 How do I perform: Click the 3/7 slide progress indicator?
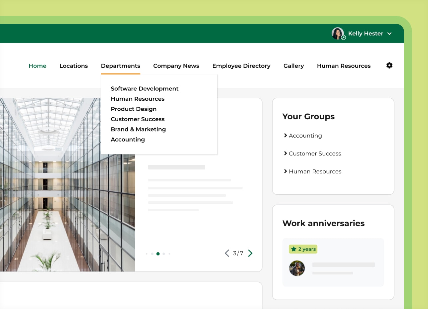point(237,253)
